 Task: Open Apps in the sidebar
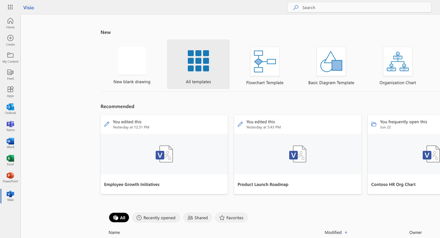(x=11, y=92)
